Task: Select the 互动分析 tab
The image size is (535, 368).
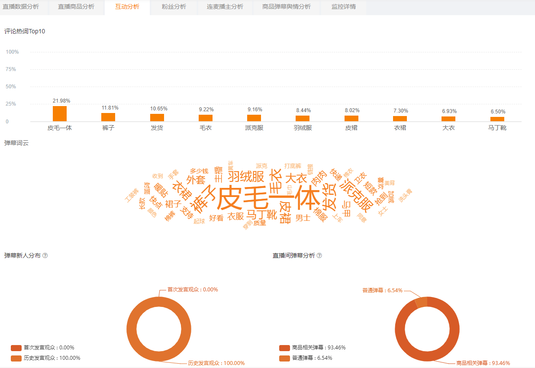Action: click(x=127, y=7)
